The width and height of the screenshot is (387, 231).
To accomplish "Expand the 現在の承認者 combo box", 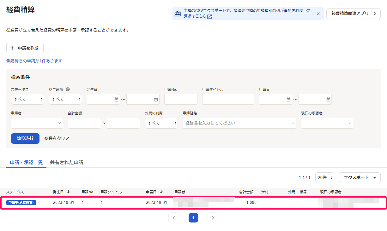I will 327,123.
